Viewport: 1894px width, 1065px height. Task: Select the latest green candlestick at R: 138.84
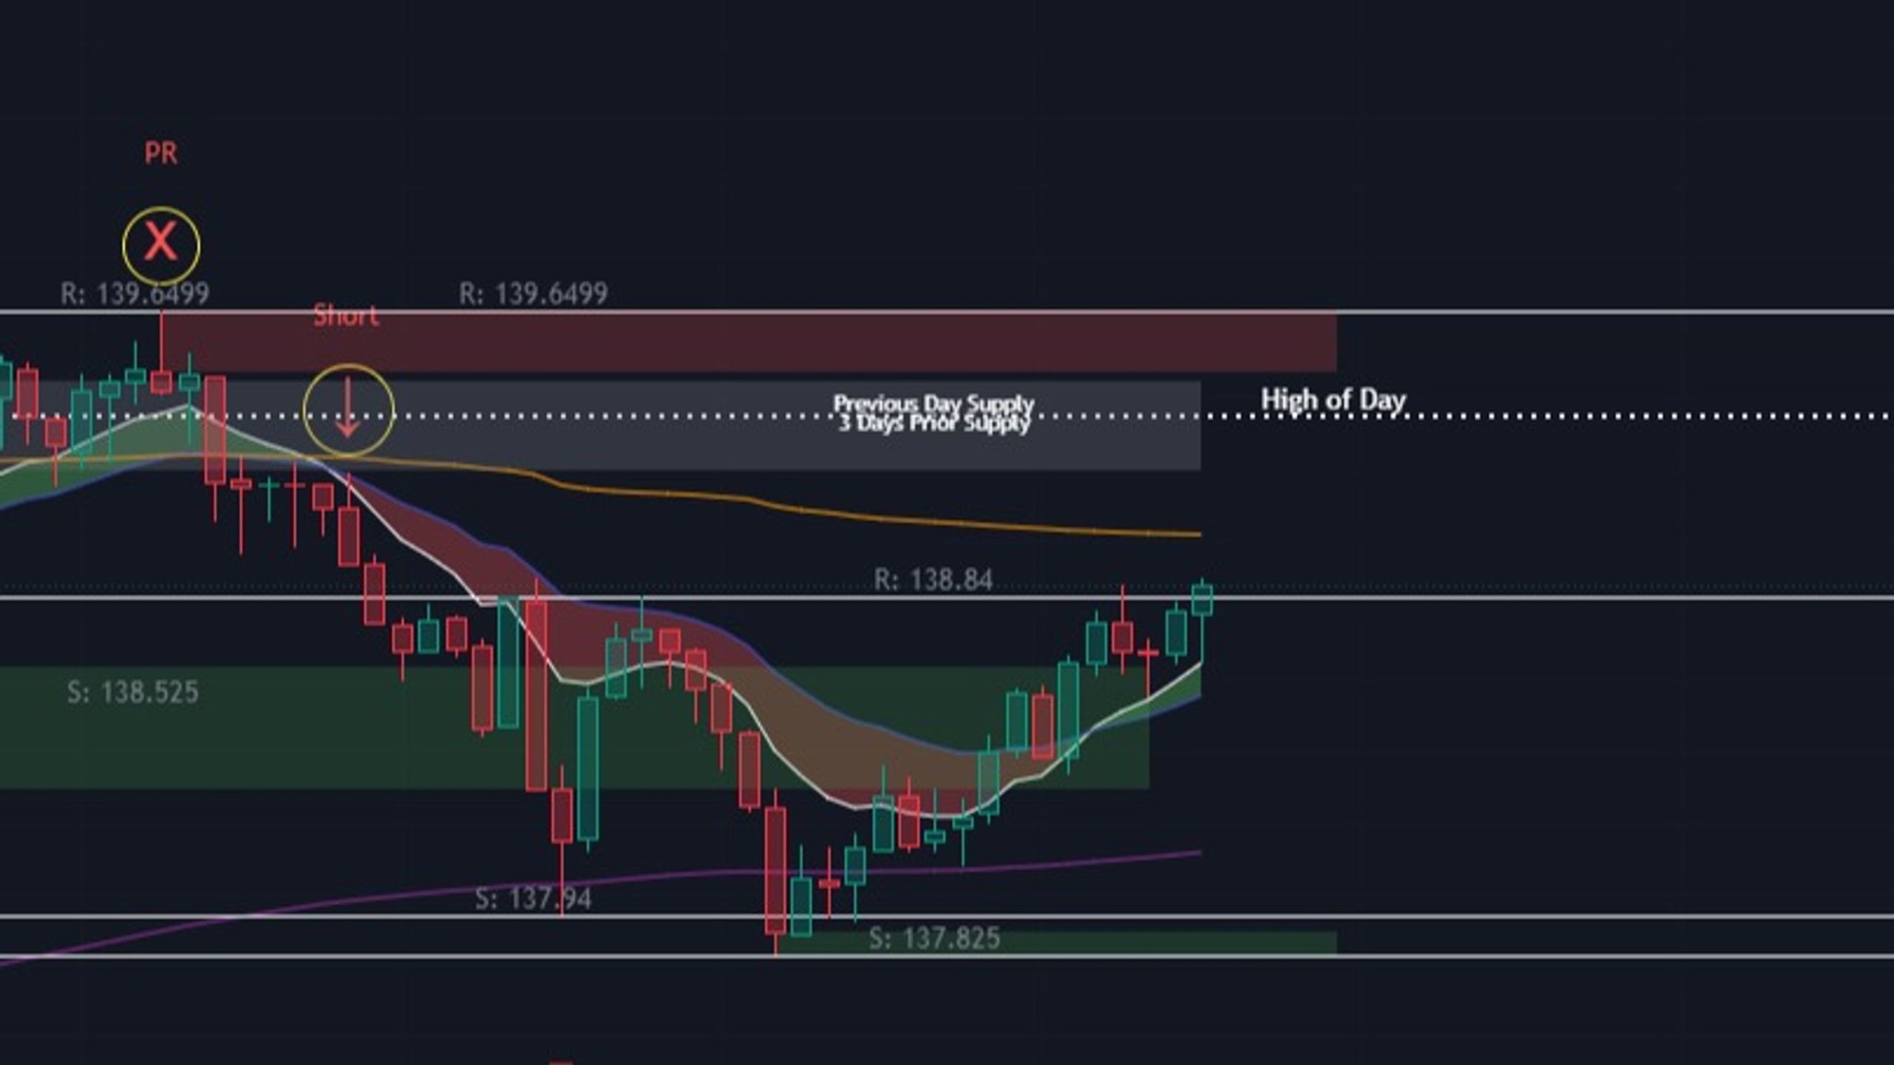pos(1202,620)
